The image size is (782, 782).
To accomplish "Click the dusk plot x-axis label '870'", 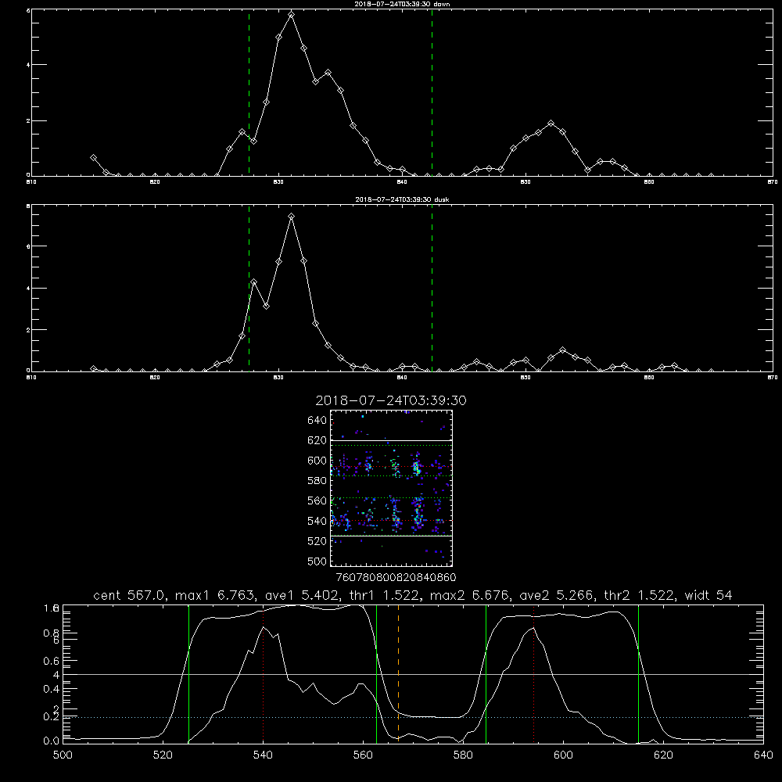I will (x=773, y=378).
